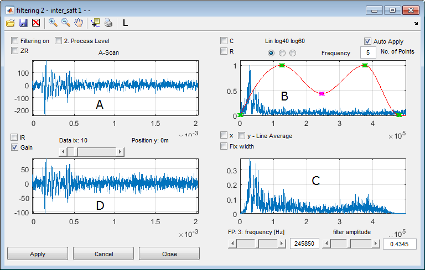Click the L toolbar button
Screen dimensions: 425x270
click(x=125, y=23)
